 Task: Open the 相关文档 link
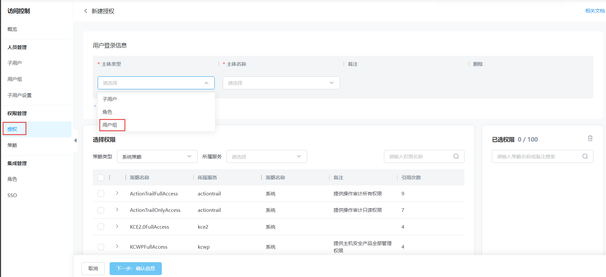click(x=595, y=11)
